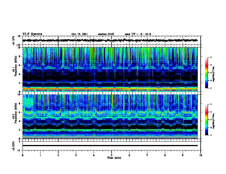The width and height of the screenshot is (226, 174).
Task: Click time axis tick label "0"
Action: (23, 155)
